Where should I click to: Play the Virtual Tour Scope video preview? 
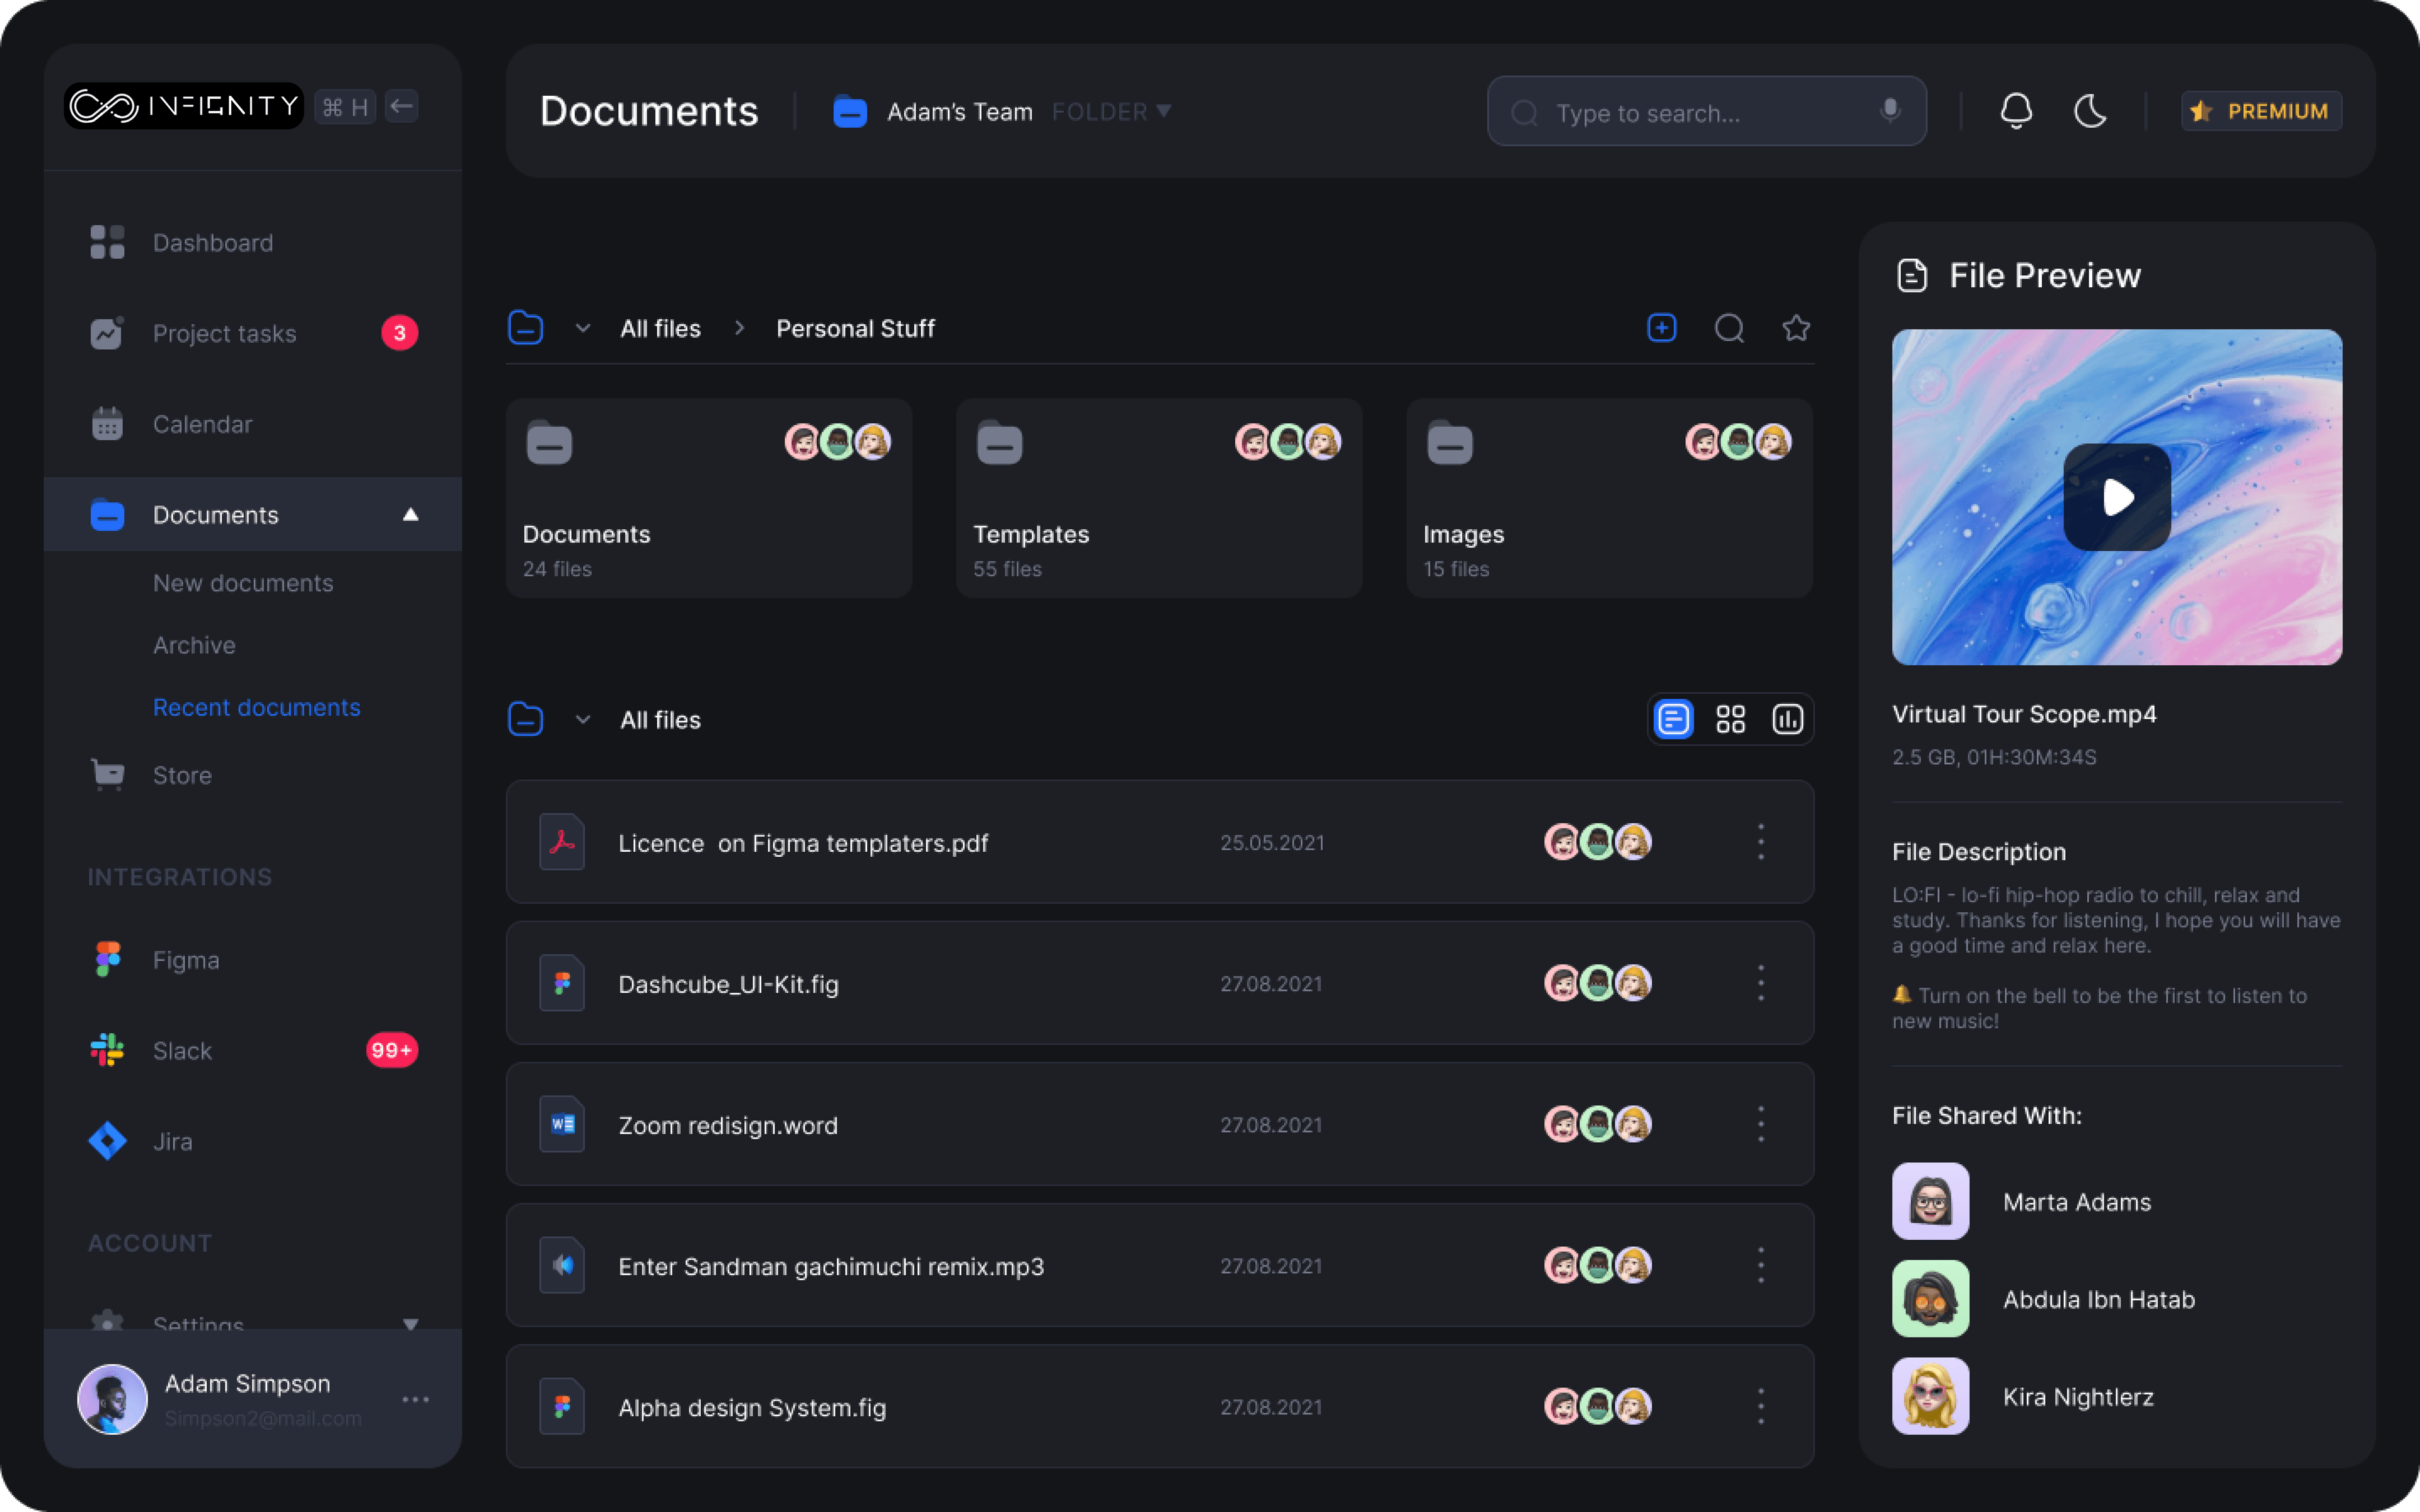[2116, 497]
